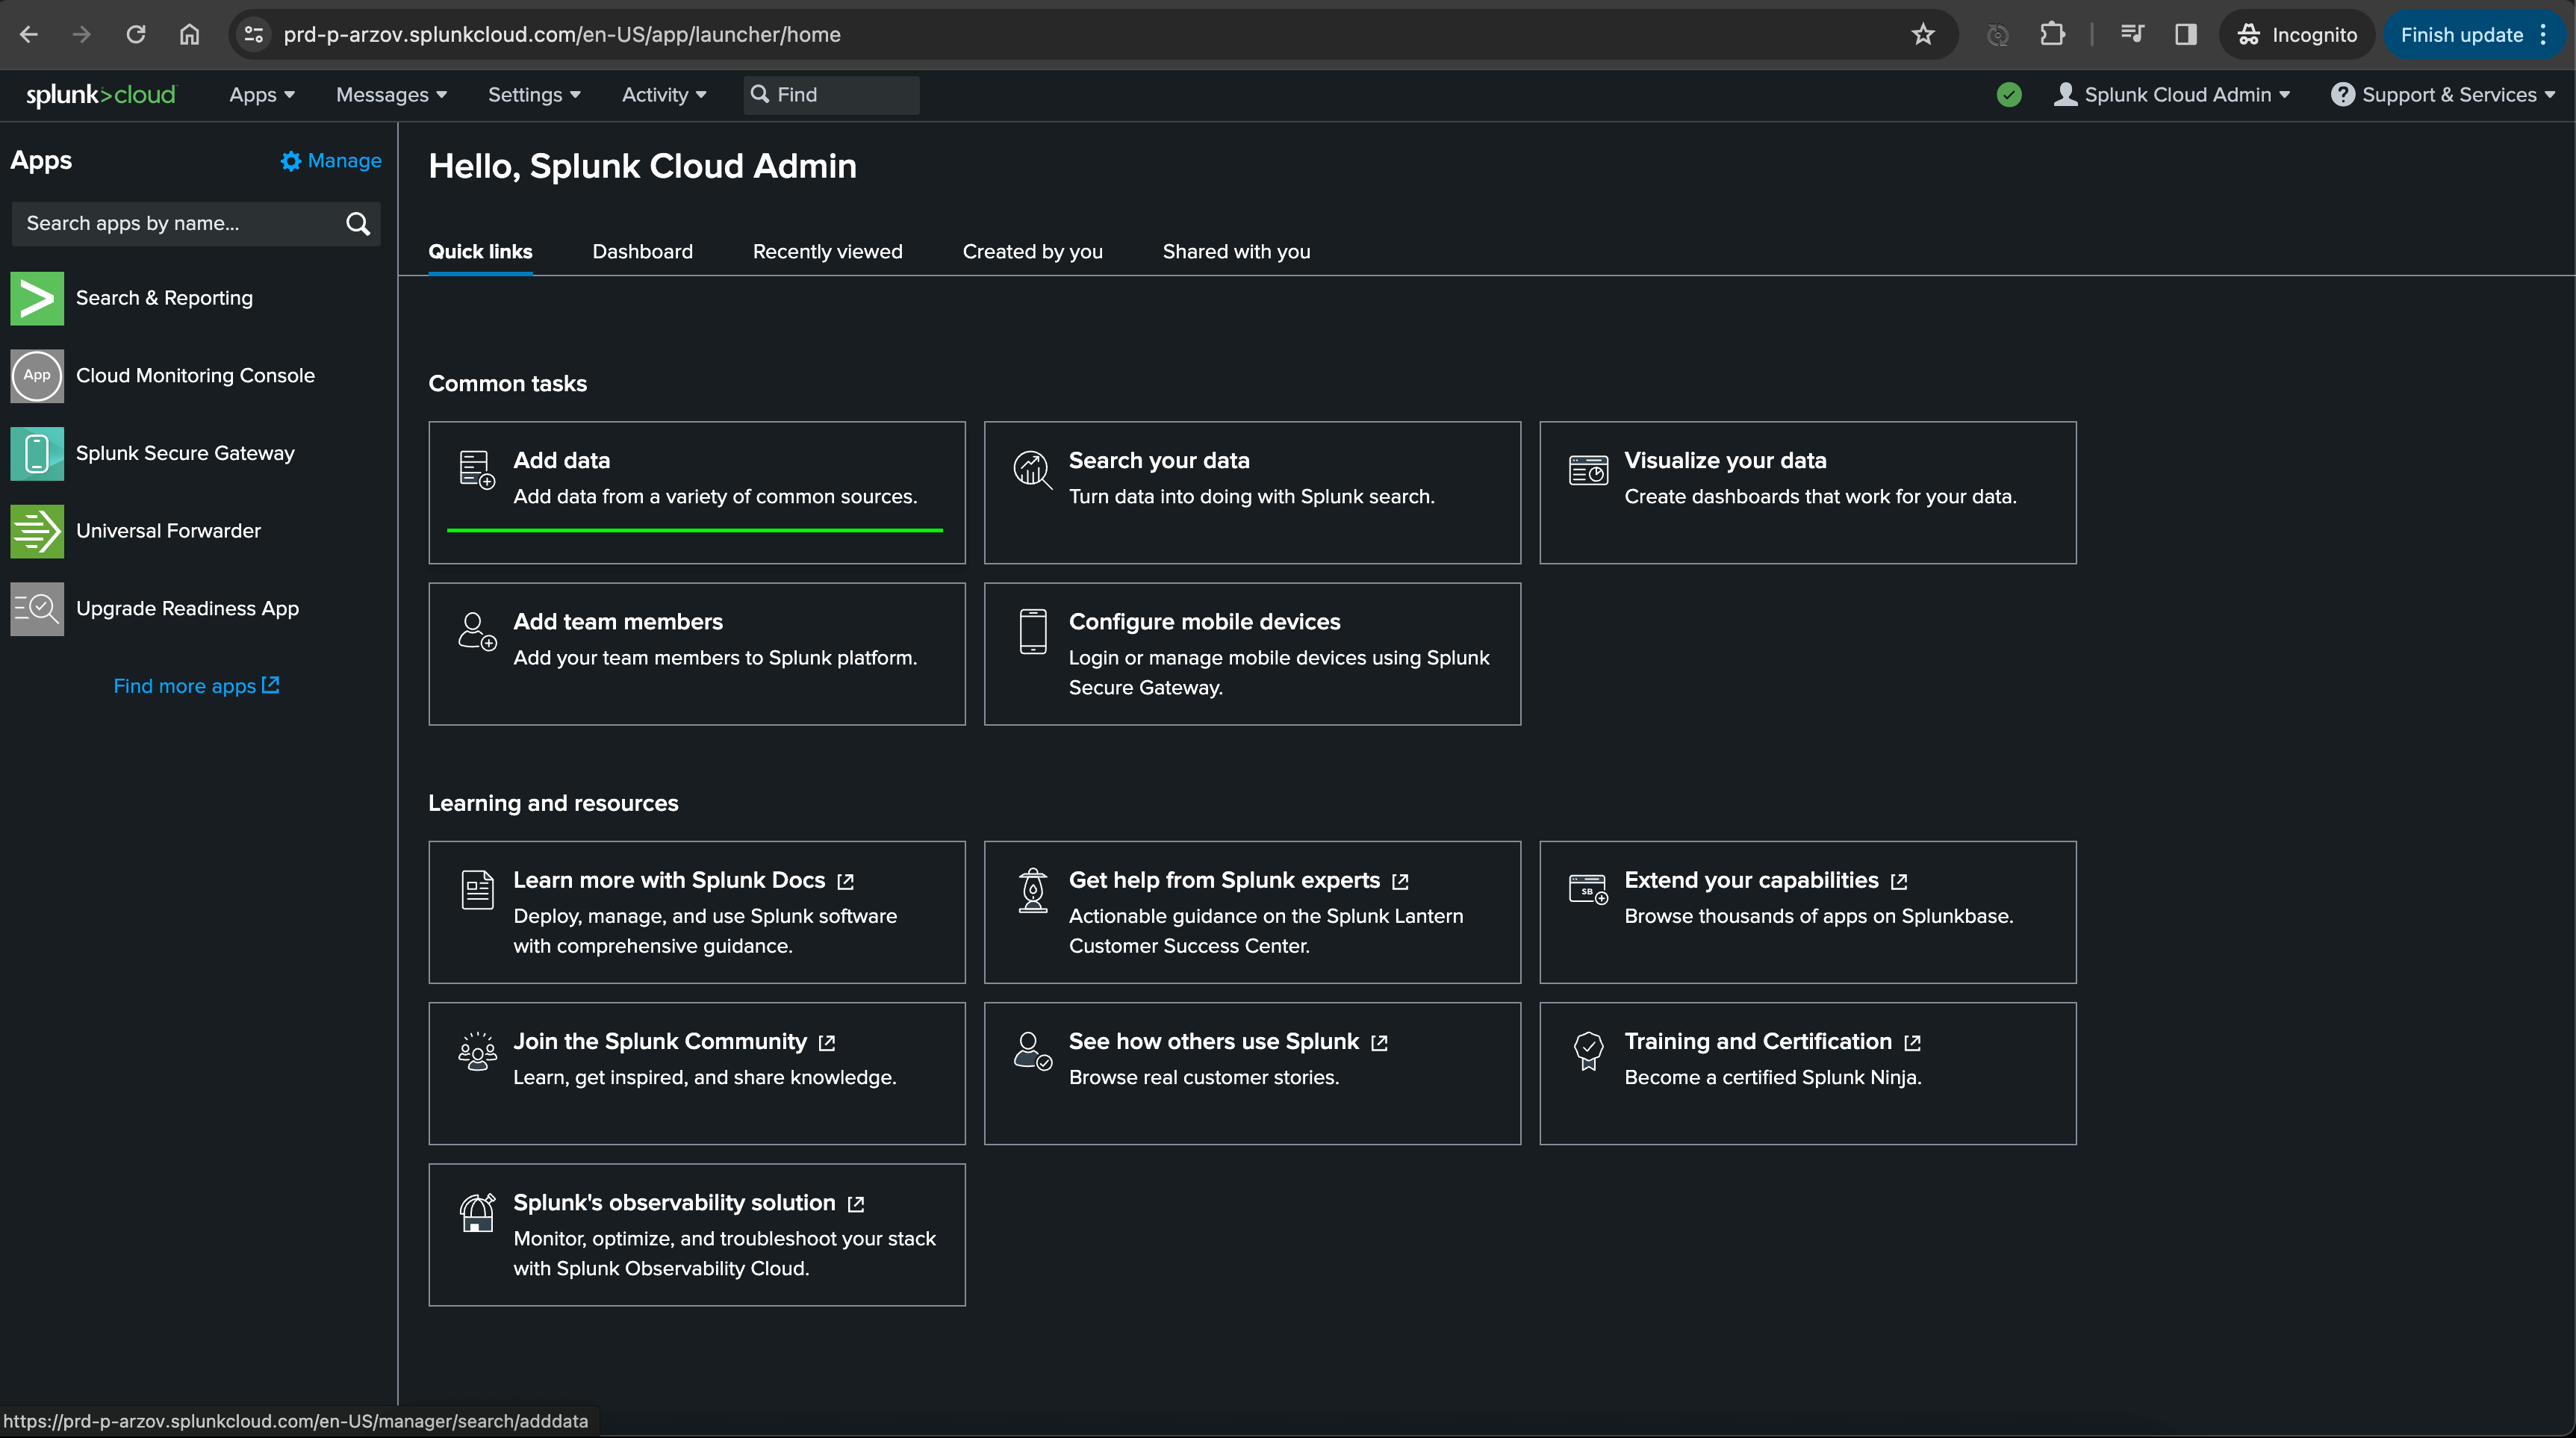Open Training and Certification link
This screenshot has height=1438, width=2576.
click(1772, 1042)
